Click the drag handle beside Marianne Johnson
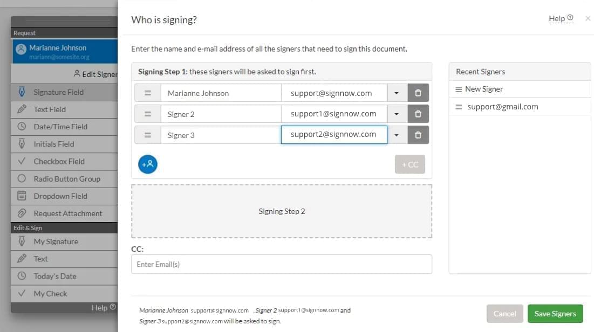 point(148,93)
